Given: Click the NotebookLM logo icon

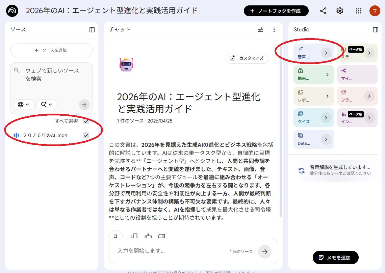Looking at the screenshot, I should coord(12,11).
